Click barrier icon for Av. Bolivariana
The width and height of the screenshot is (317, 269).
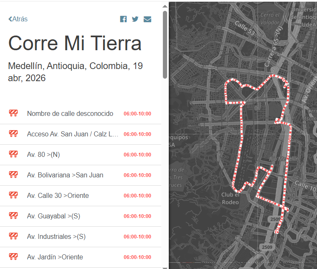pyautogui.click(x=13, y=175)
